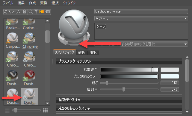Click the thumbnail size slider handle
This screenshot has height=116, width=192.
pyautogui.click(x=16, y=110)
